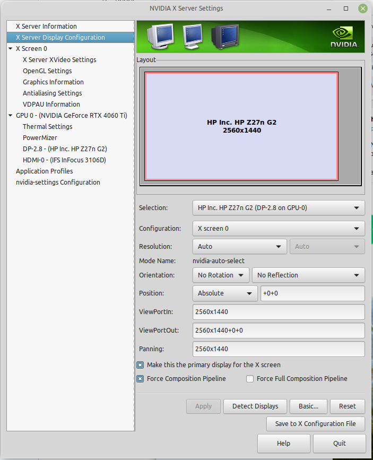Image resolution: width=373 pixels, height=460 pixels.
Task: Select X Server Display Configuration entry
Action: (71, 38)
